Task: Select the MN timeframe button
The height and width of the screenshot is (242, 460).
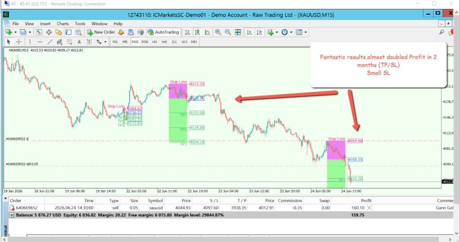Action: coord(194,42)
